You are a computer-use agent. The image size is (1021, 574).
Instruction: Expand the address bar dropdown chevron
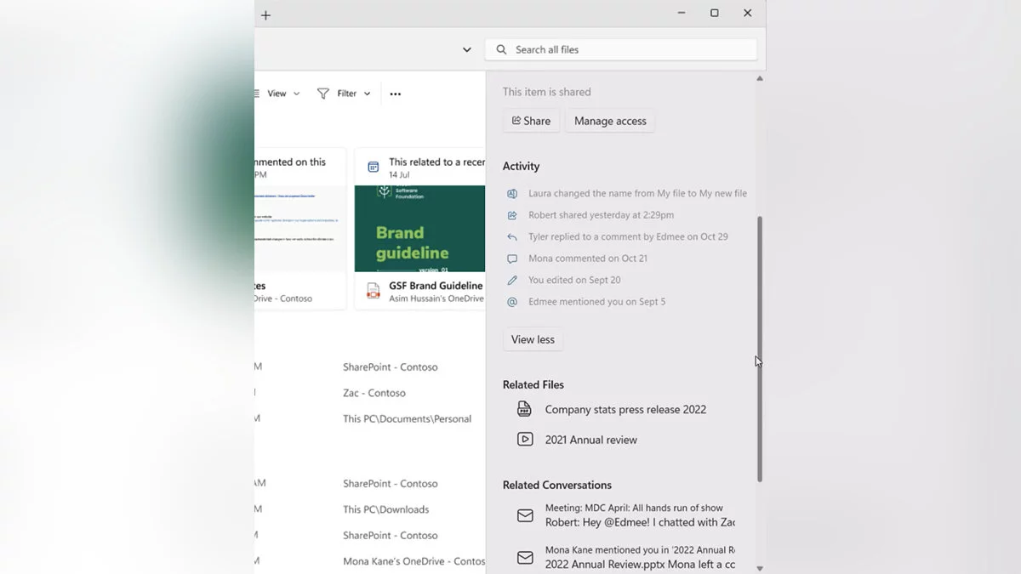coord(467,49)
